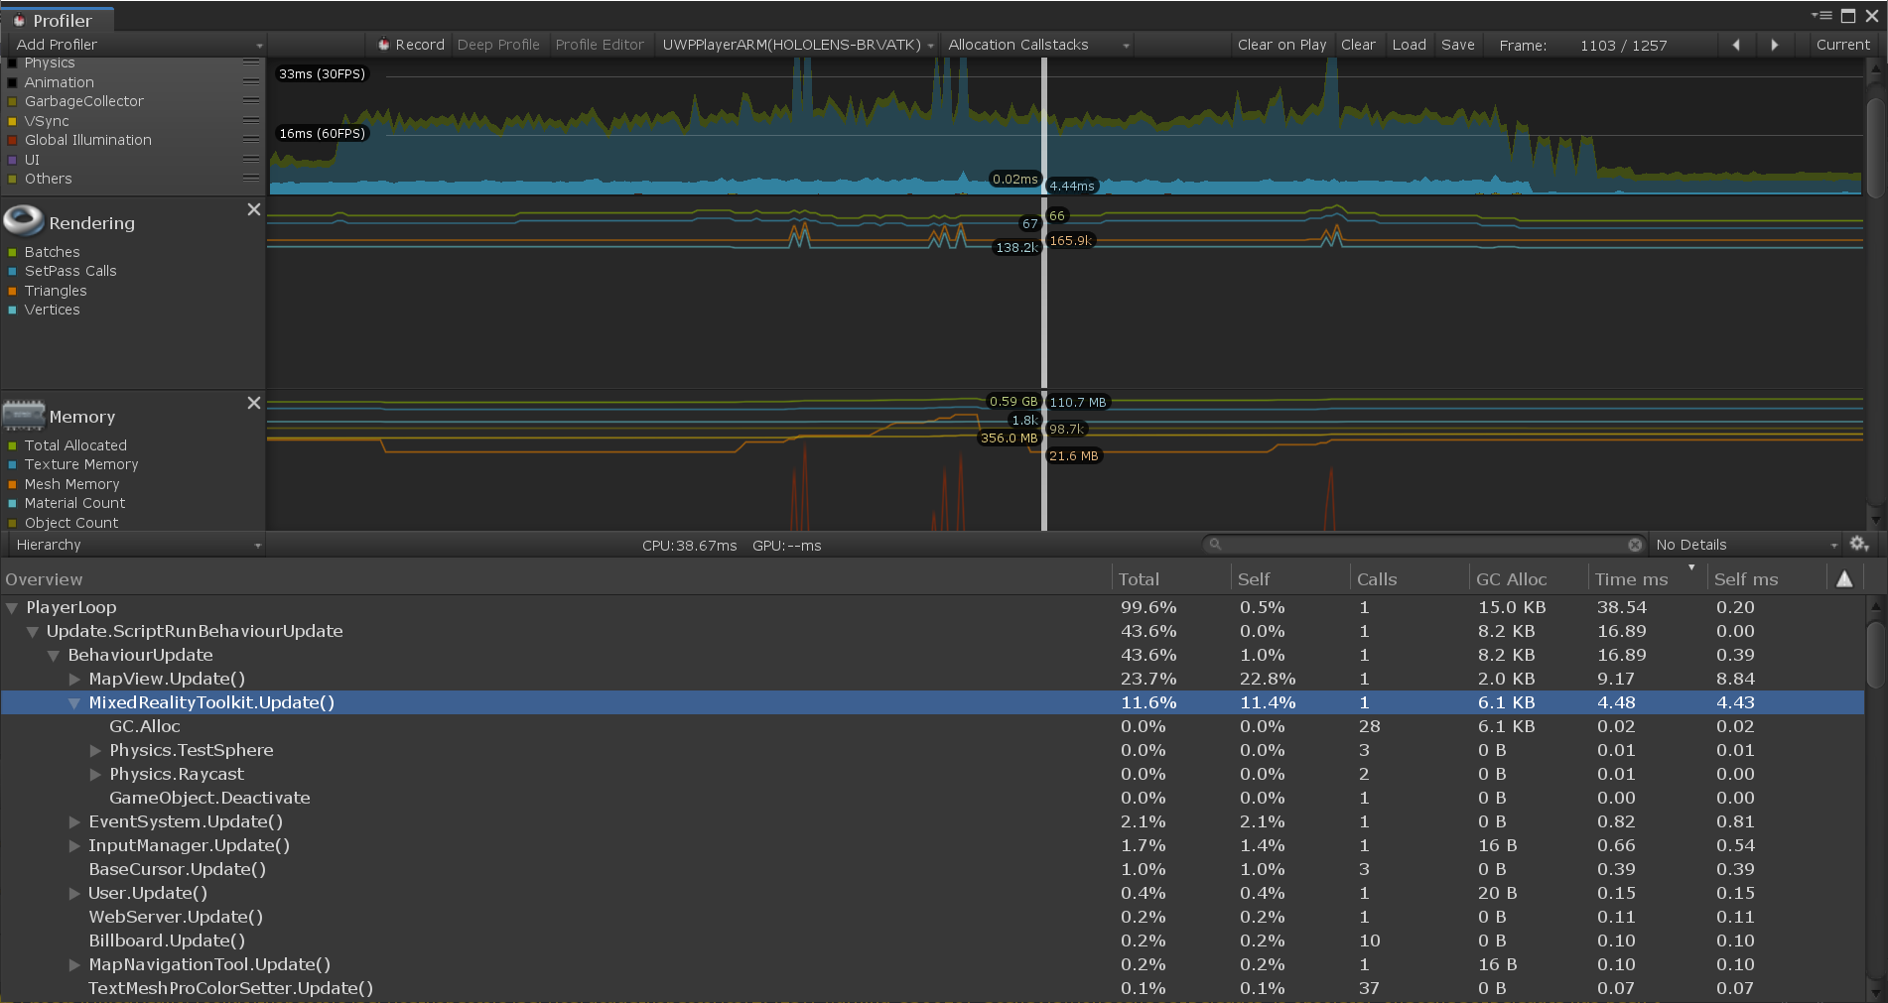
Task: Sort by the GC Alloc column header
Action: (1529, 579)
